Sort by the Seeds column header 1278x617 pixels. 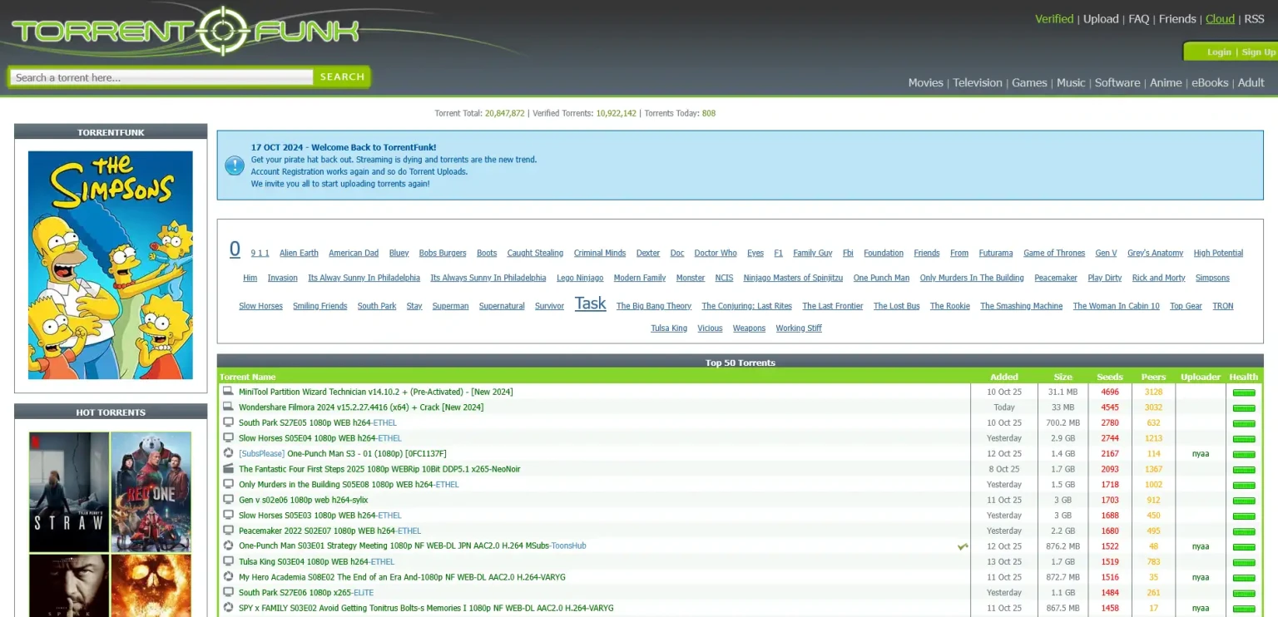point(1110,377)
